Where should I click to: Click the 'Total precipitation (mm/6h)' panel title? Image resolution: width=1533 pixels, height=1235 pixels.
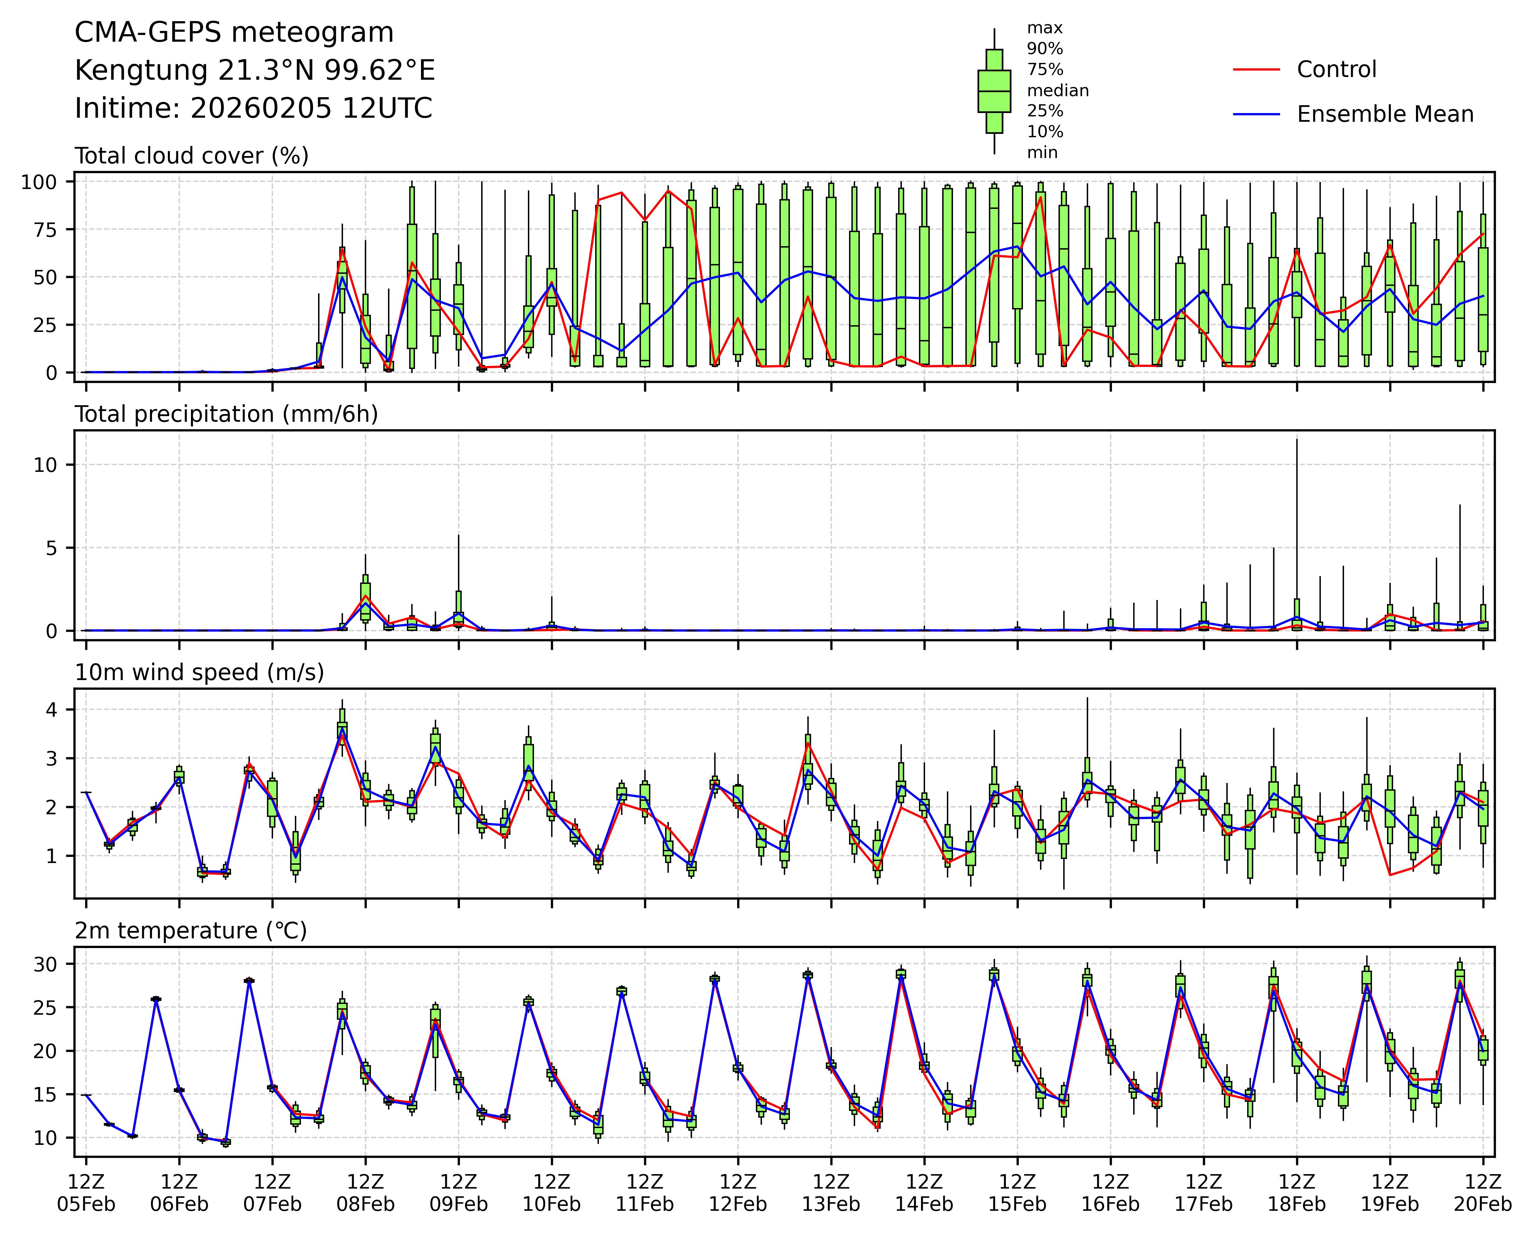point(226,414)
